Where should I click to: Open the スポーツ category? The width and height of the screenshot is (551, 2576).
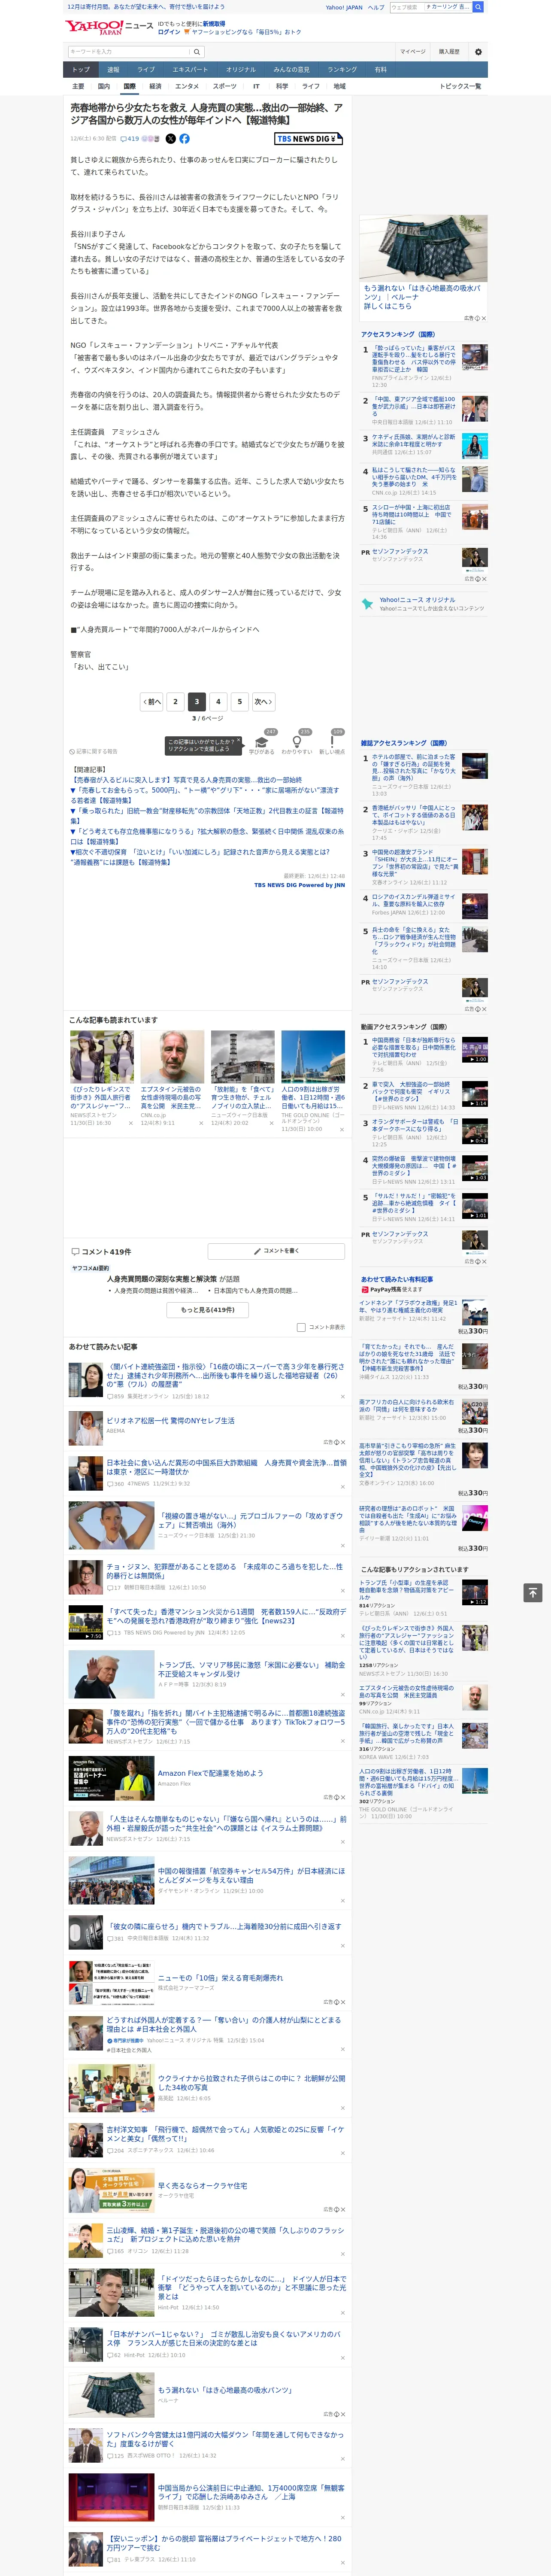[225, 86]
